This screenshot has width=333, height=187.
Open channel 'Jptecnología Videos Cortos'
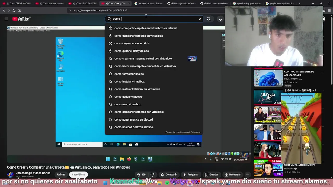pos(33,173)
